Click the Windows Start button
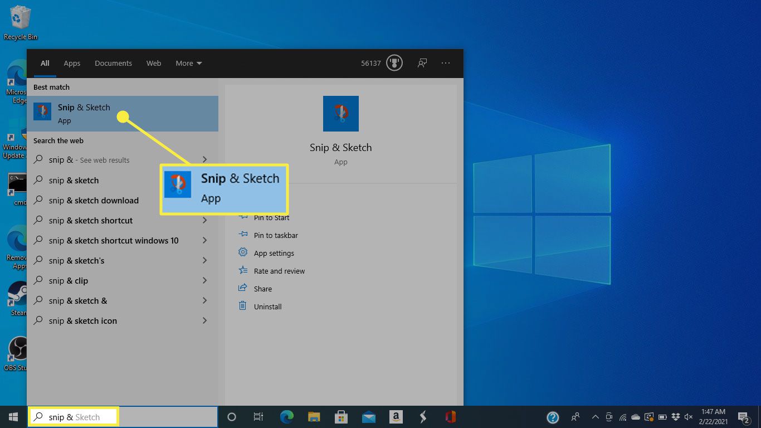The image size is (761, 428). [13, 417]
